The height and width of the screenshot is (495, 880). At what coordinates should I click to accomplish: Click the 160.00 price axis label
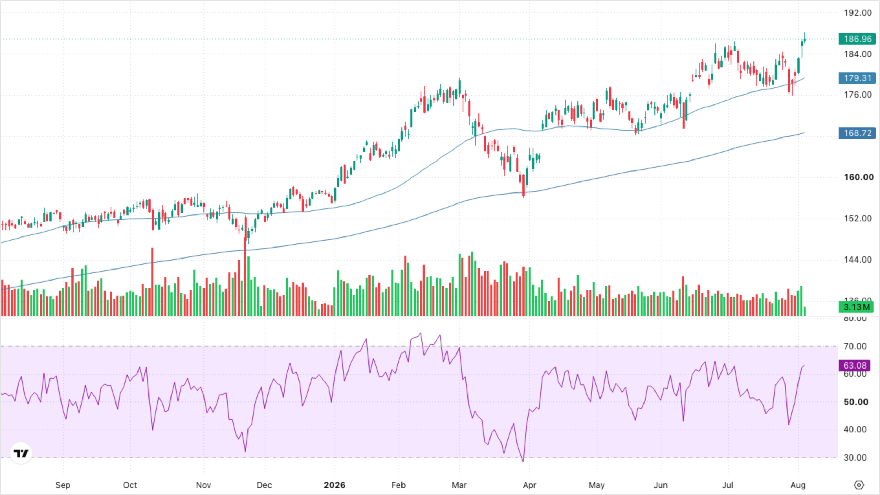point(859,177)
